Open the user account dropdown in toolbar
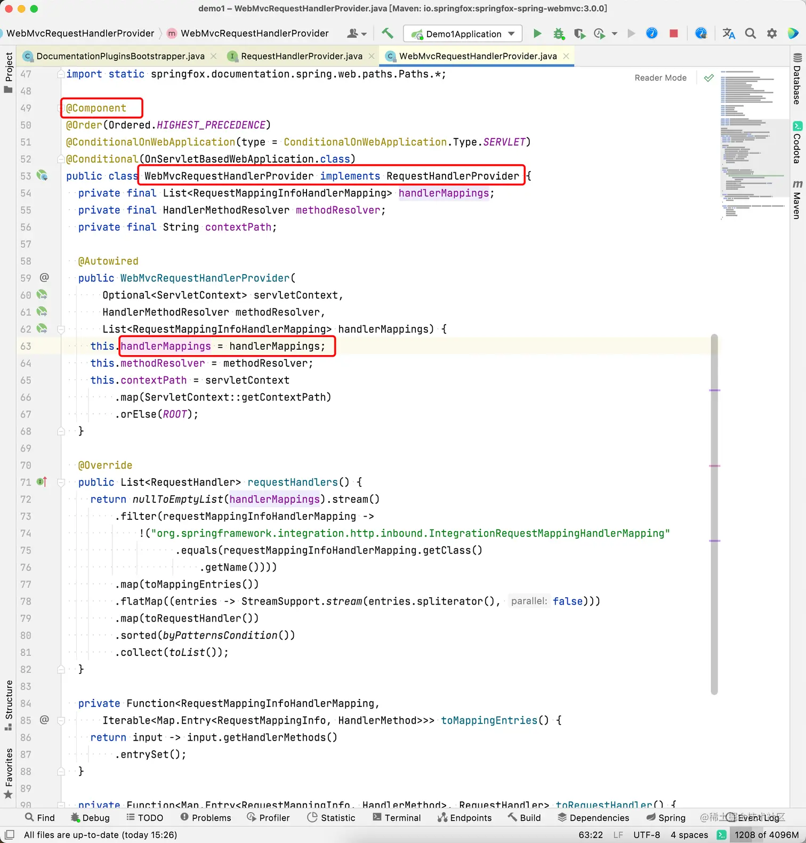 coord(357,34)
